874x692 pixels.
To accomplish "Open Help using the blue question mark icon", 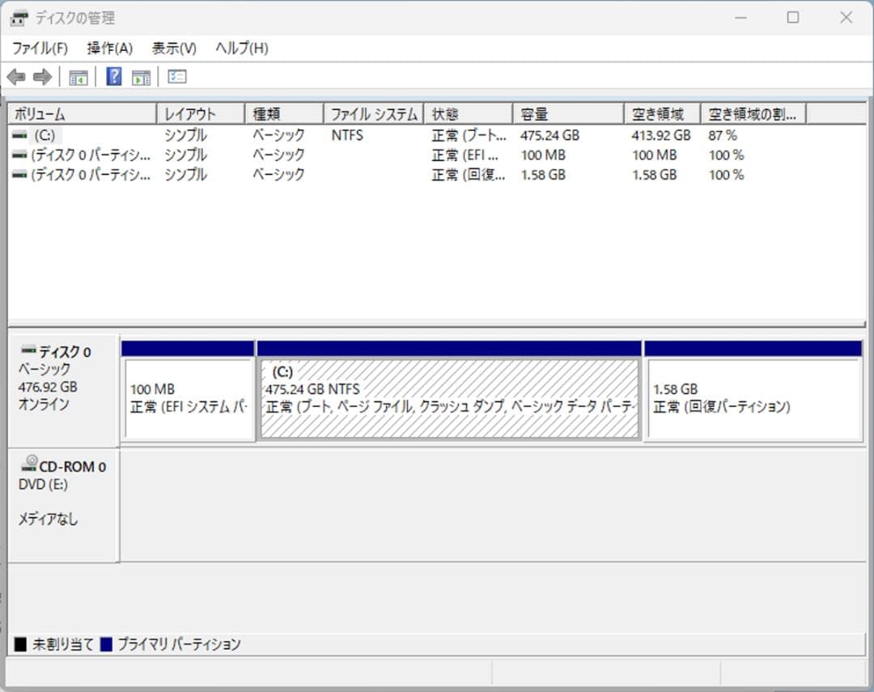I will point(114,76).
